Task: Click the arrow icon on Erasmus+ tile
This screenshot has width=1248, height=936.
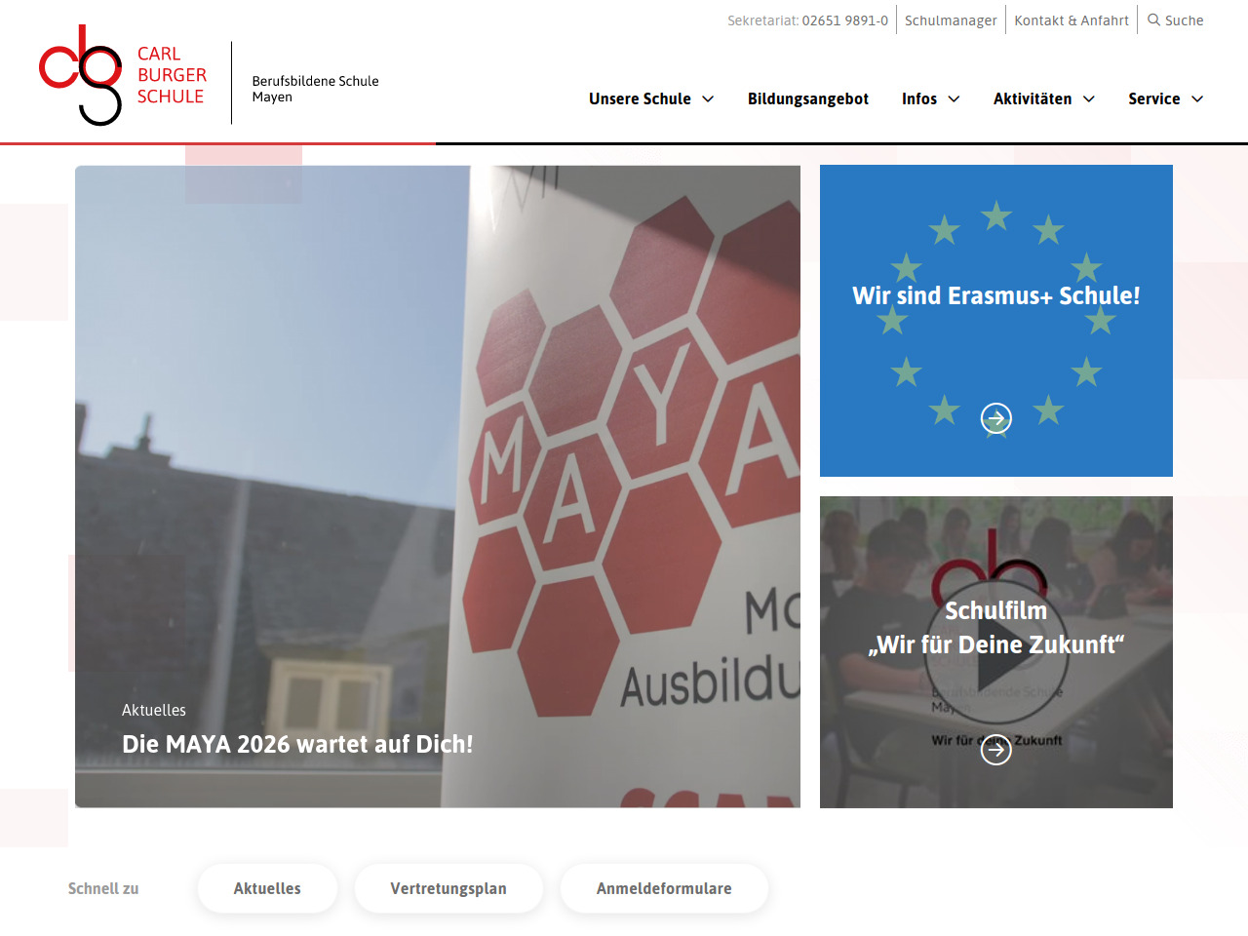Action: (995, 418)
